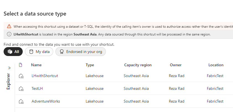Viewport: 233px width, 112px height.
Task: Sort by the Owner column header
Action: point(176,65)
